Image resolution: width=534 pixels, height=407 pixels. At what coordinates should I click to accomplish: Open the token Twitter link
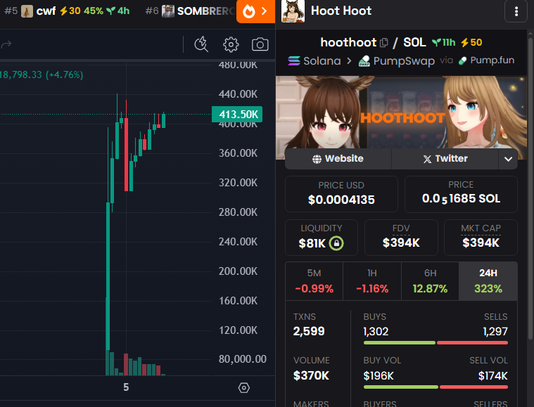coord(445,159)
